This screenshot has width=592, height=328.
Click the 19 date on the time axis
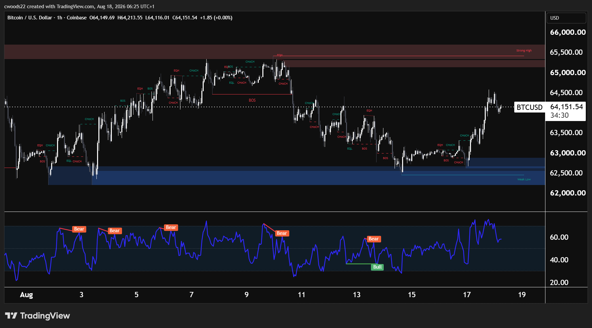pos(522,295)
